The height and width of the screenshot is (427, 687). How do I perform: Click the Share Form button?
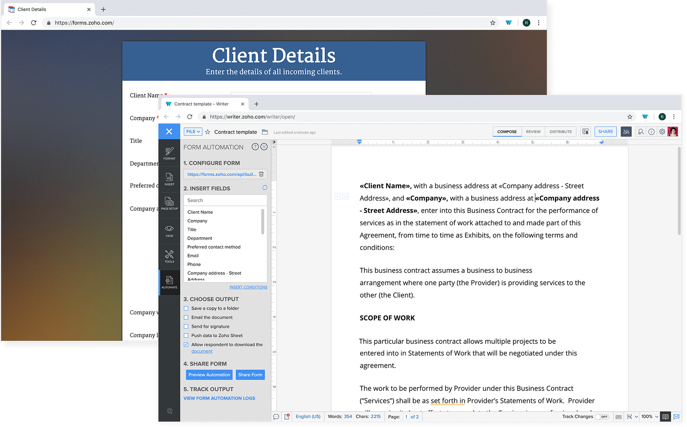point(250,375)
